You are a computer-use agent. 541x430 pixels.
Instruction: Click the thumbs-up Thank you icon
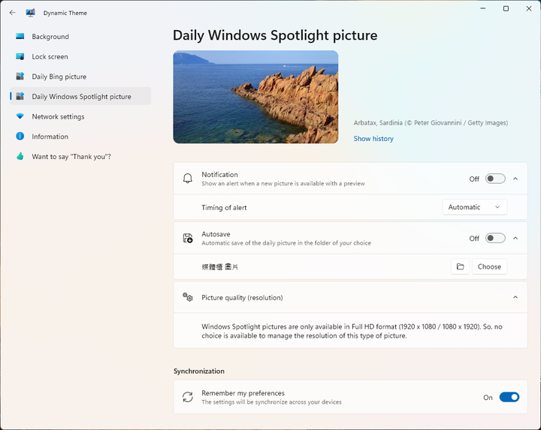(20, 156)
